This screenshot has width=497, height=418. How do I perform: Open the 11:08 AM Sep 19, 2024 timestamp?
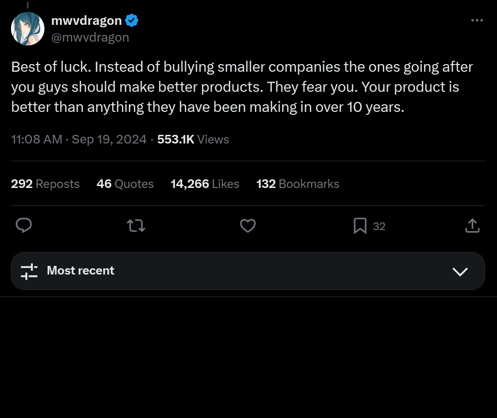[79, 140]
